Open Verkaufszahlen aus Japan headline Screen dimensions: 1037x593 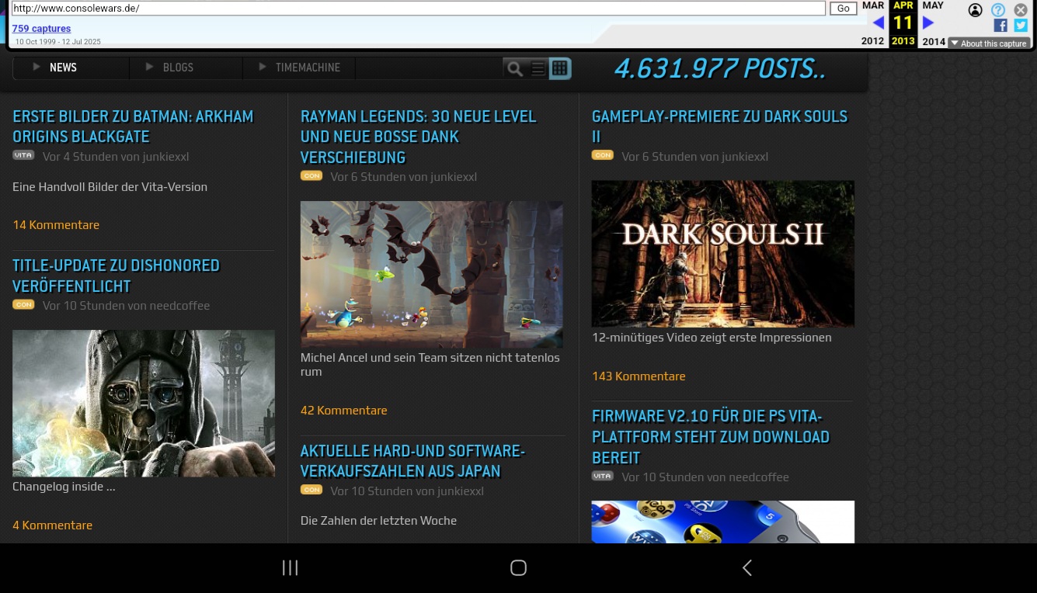pos(413,461)
